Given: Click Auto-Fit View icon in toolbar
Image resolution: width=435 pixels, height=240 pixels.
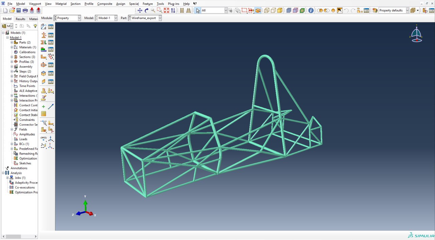Looking at the screenshot, I should click(166, 11).
